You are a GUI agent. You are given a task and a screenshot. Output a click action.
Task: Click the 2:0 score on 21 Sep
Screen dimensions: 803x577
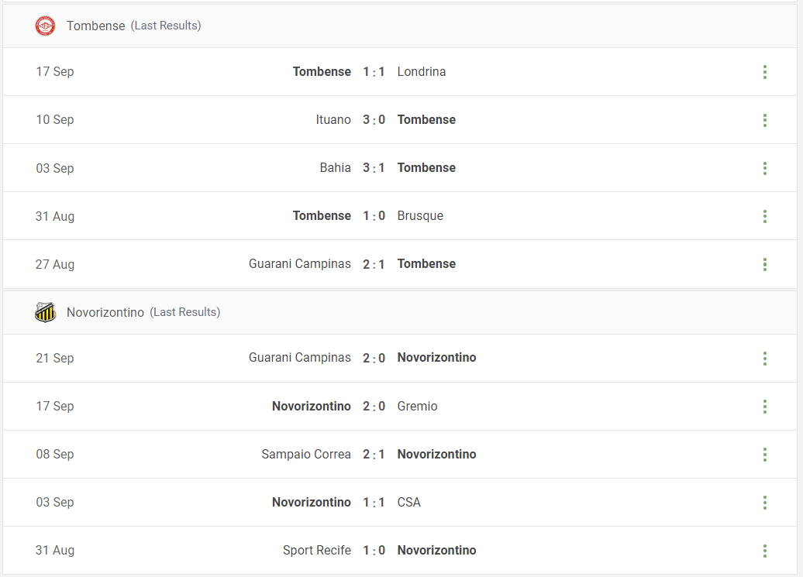point(374,358)
